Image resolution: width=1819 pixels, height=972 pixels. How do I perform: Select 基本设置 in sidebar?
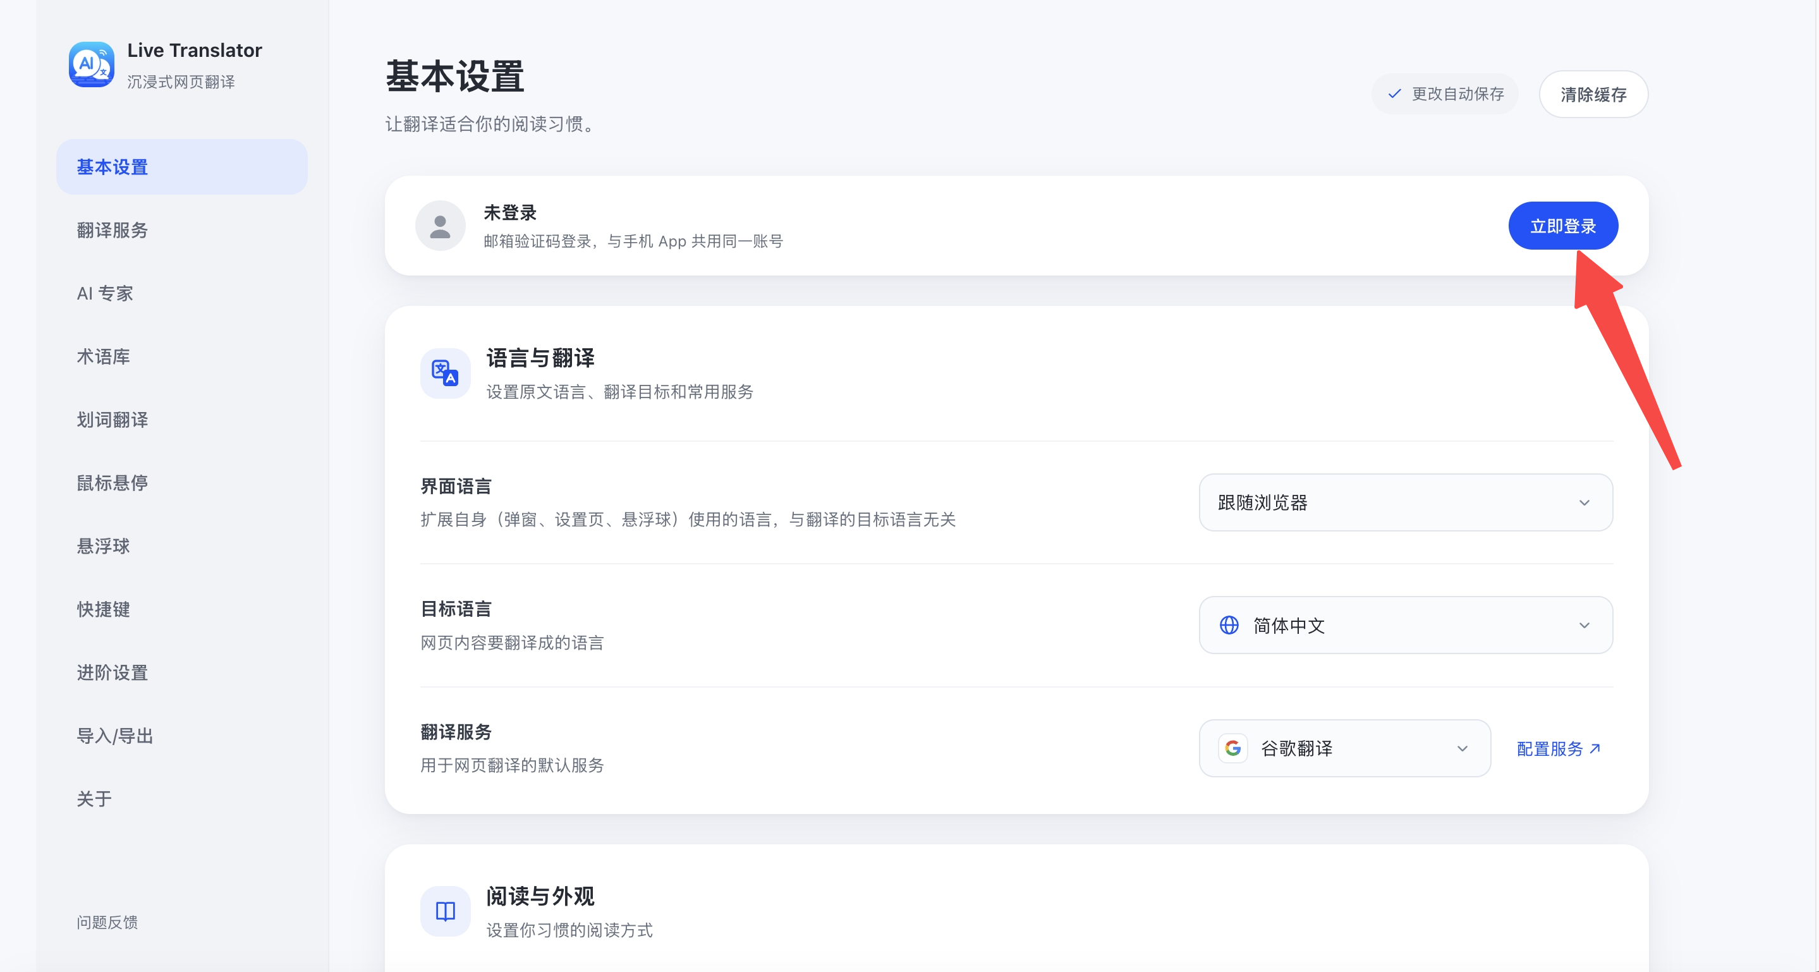pos(182,167)
